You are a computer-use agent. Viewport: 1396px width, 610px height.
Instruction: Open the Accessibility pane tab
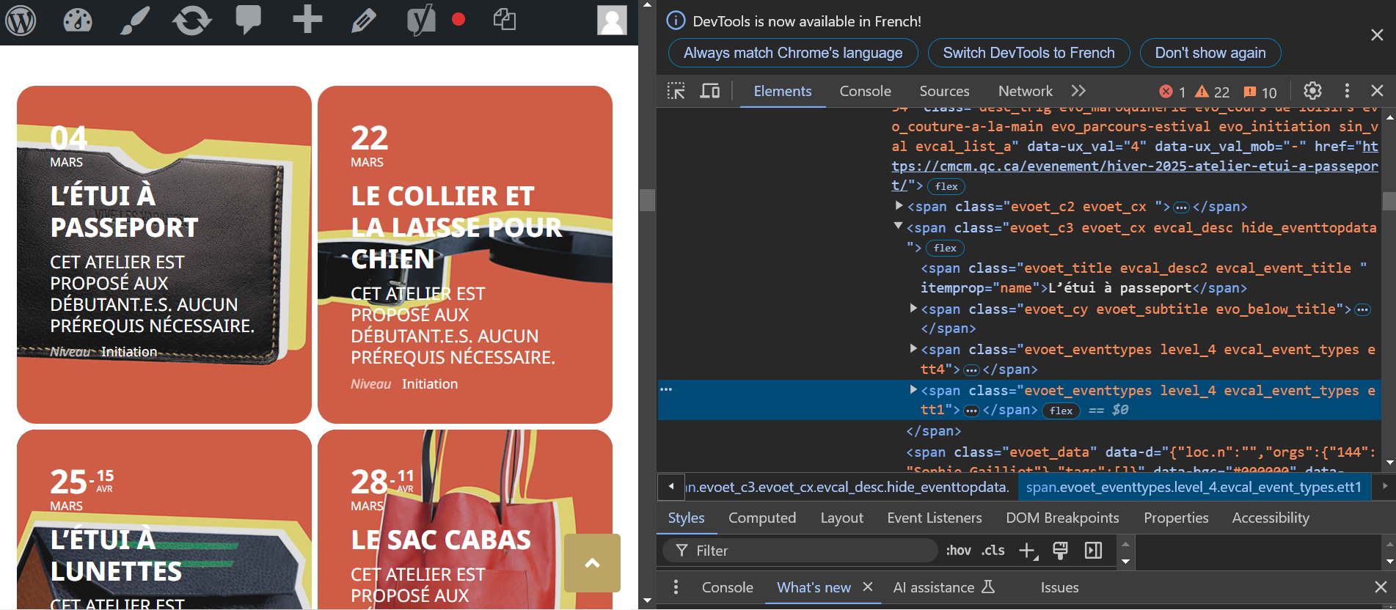1271,518
